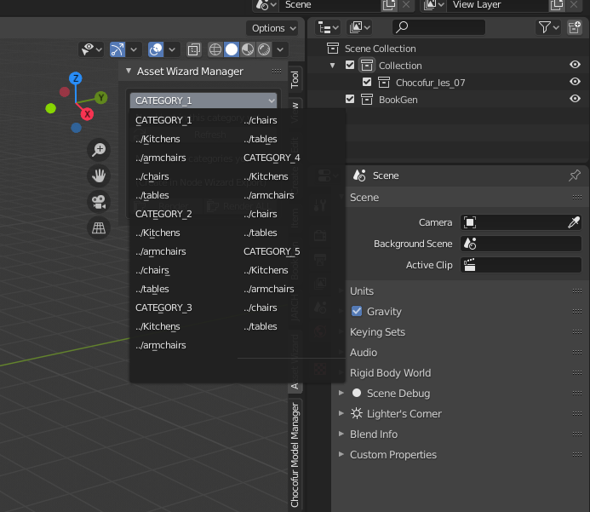
Task: Select Scene Collection in outliner
Action: [380, 49]
